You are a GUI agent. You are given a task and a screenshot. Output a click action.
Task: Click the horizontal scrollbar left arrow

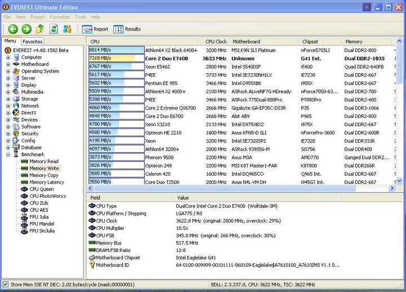click(x=90, y=188)
